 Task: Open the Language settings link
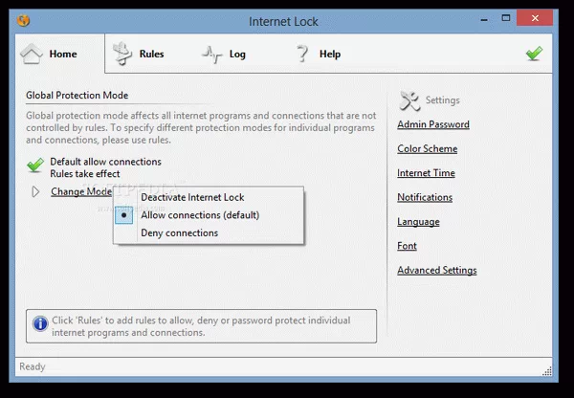coord(418,222)
